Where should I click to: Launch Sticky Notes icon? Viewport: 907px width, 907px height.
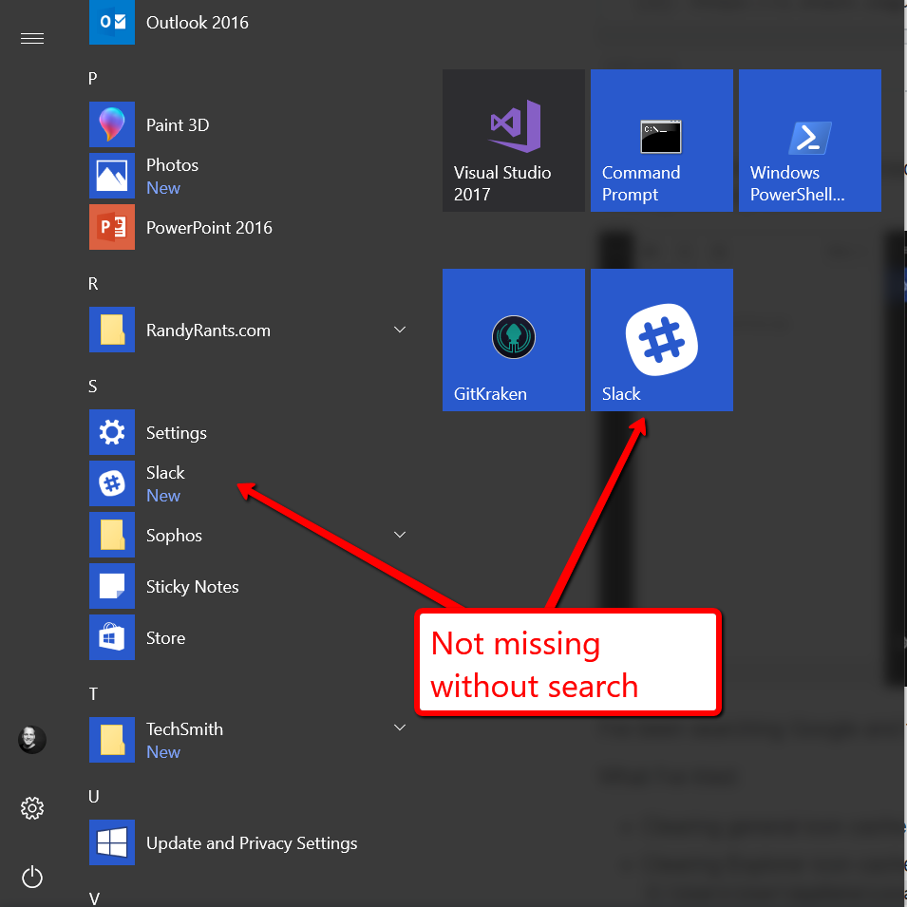(x=112, y=586)
